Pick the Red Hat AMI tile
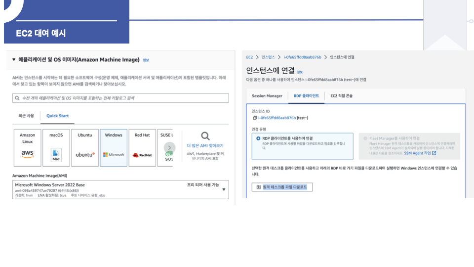The height and width of the screenshot is (267, 474). [x=142, y=148]
